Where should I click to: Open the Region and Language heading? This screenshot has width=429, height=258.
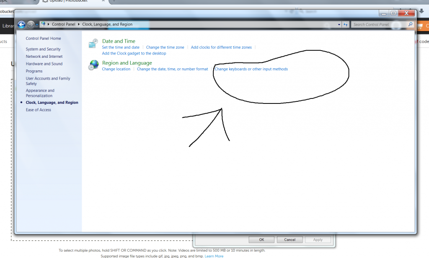127,63
